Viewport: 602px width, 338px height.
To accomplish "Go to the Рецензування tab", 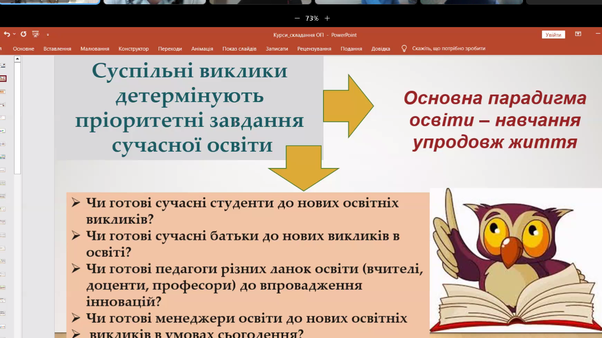I will pyautogui.click(x=314, y=49).
